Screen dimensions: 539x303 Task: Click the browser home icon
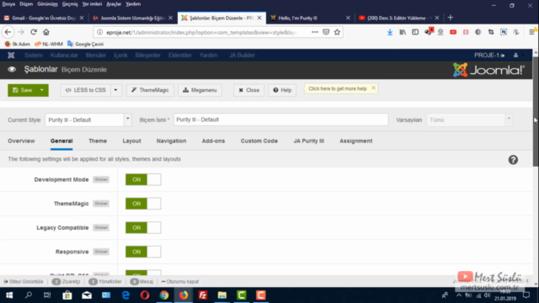coord(46,32)
